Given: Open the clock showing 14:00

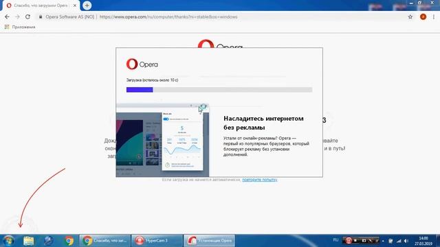Looking at the screenshot, I should tap(423, 241).
